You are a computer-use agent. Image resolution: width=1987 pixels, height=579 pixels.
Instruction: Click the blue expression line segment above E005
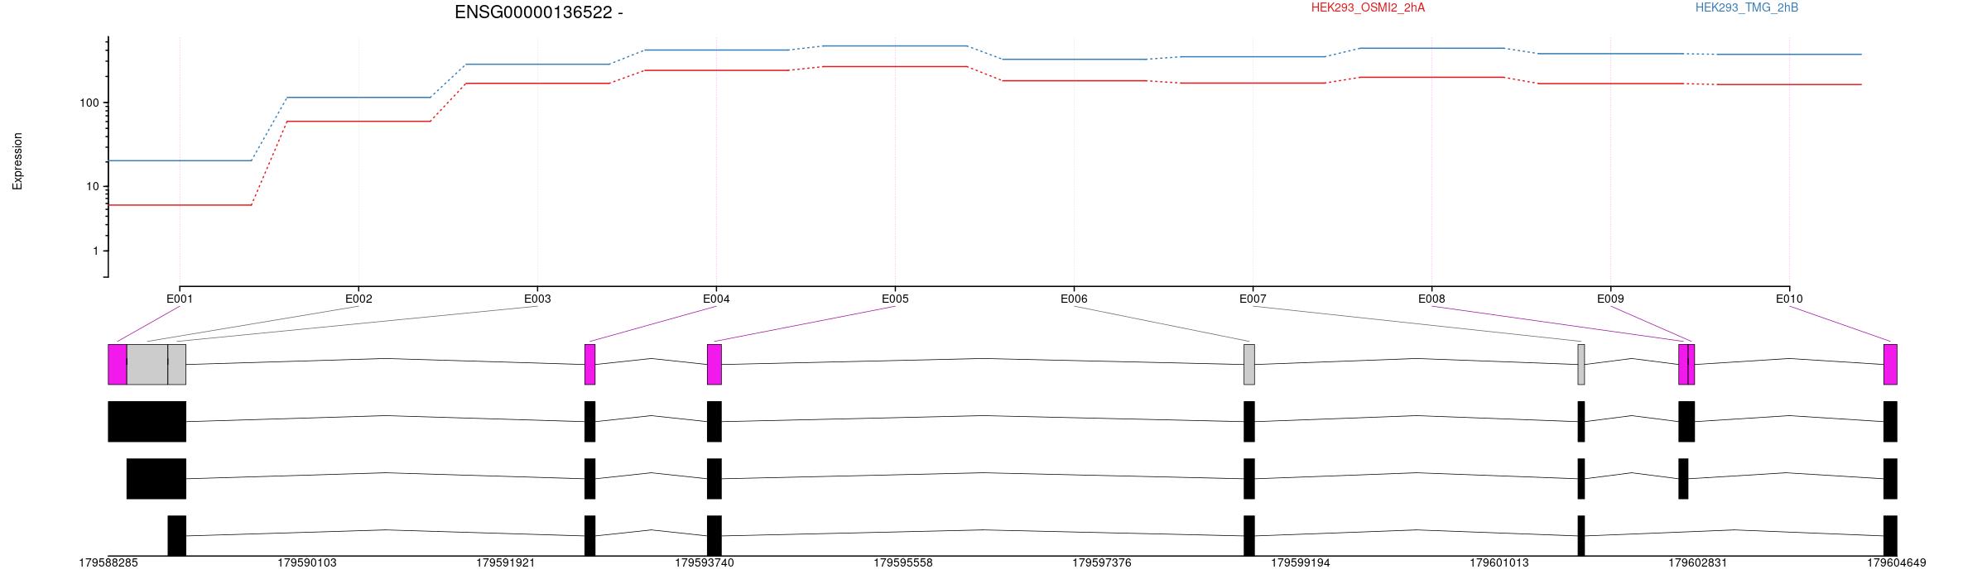895,46
